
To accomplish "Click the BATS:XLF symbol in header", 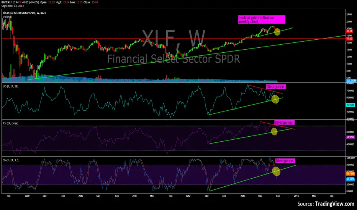I will point(7,2).
